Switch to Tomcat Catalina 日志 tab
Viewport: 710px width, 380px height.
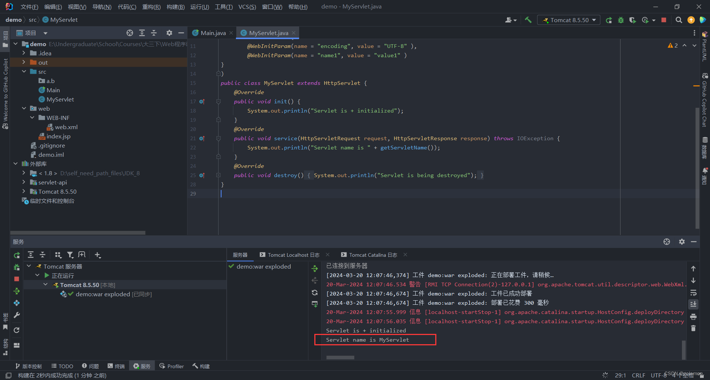tap(373, 255)
